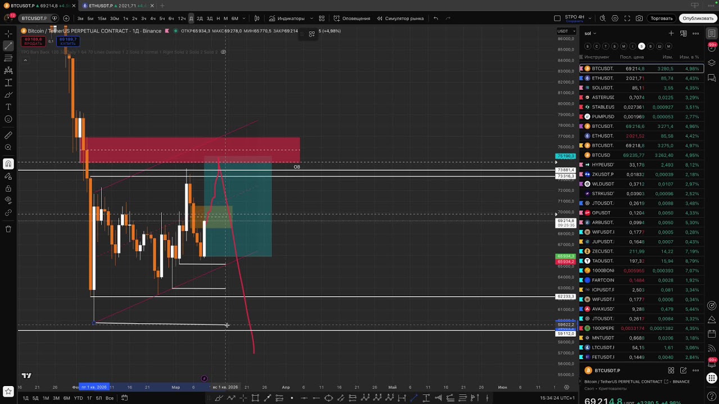Open the candlestick chart type selector
The width and height of the screenshot is (719, 404).
click(x=257, y=19)
